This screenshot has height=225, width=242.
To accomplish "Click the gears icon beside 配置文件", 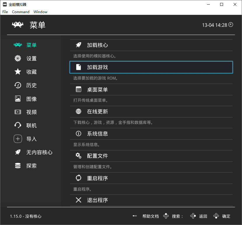I will (79, 156).
